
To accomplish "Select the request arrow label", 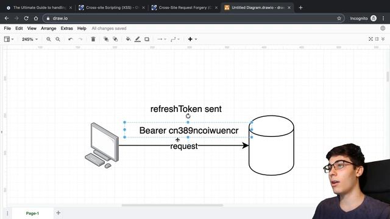I will pyautogui.click(x=184, y=146).
